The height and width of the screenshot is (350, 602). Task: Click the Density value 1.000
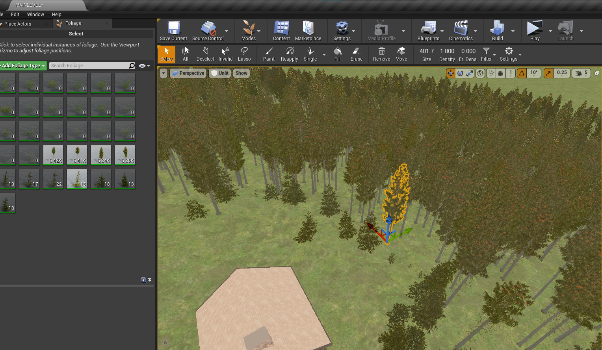point(447,51)
